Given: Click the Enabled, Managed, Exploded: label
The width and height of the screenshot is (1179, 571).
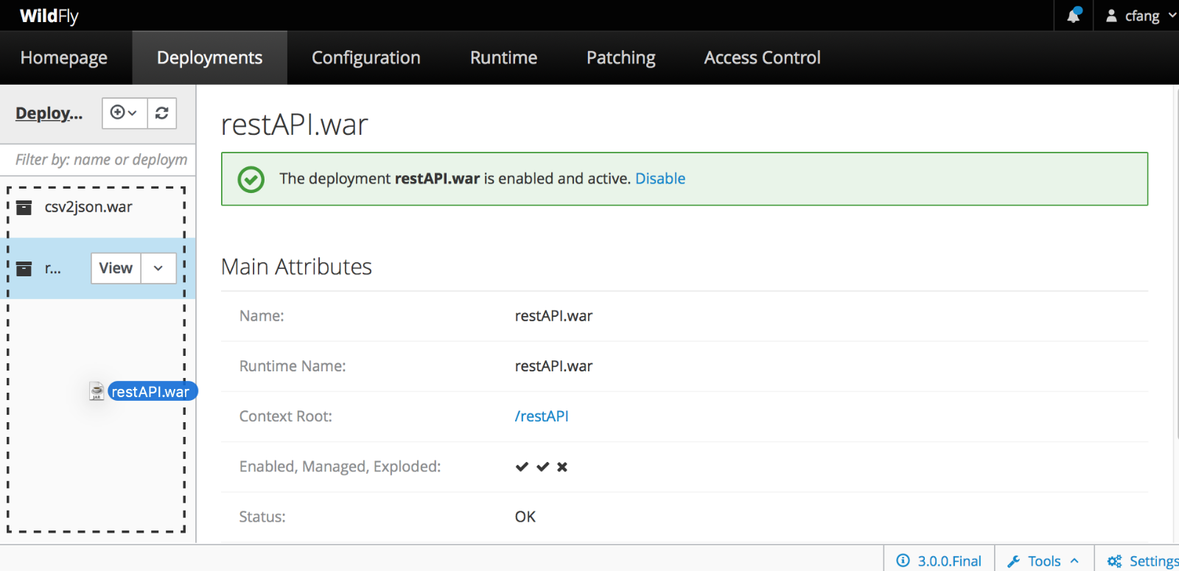Looking at the screenshot, I should pyautogui.click(x=340, y=466).
